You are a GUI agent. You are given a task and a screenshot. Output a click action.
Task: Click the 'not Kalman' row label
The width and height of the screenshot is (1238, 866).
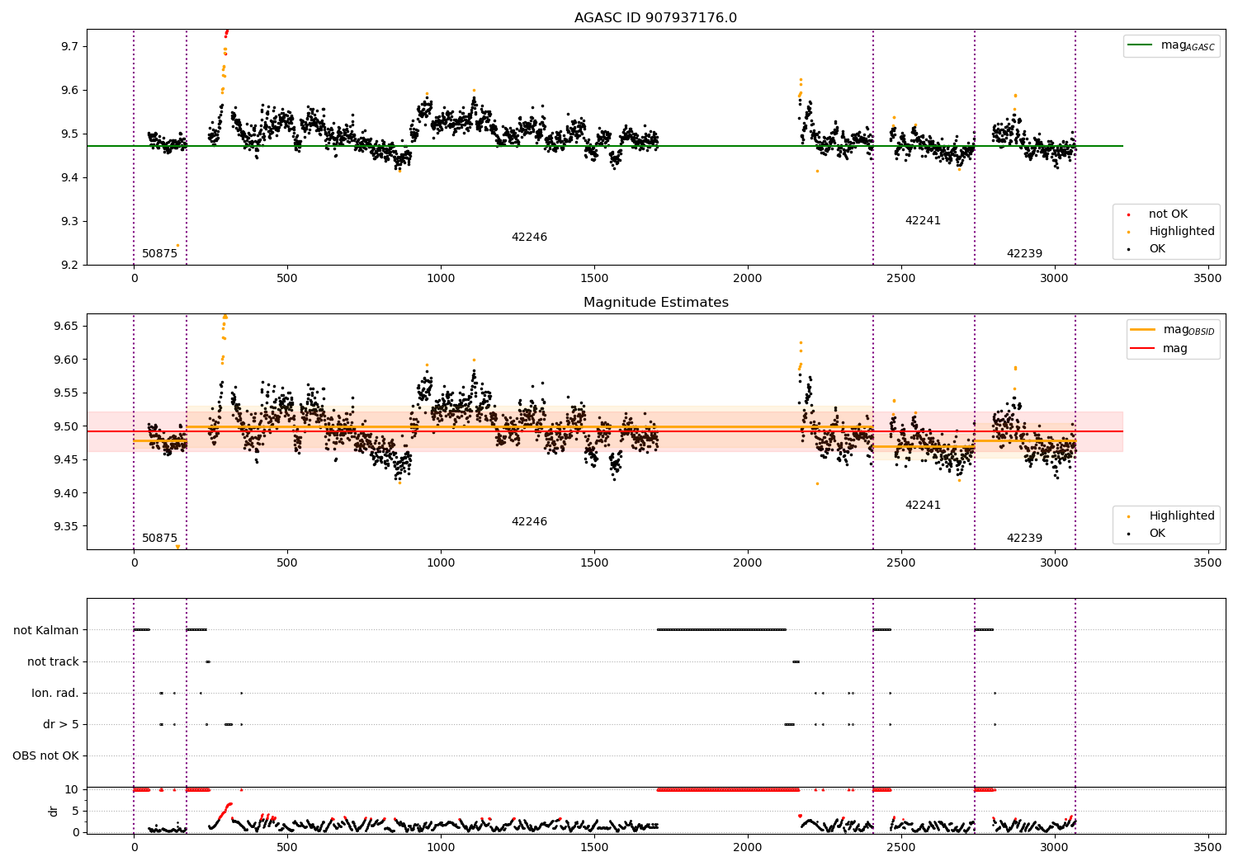[46, 630]
